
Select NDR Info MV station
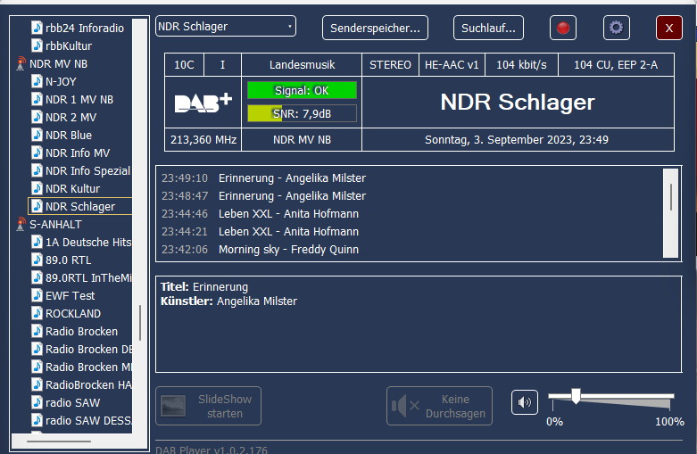[x=78, y=153]
